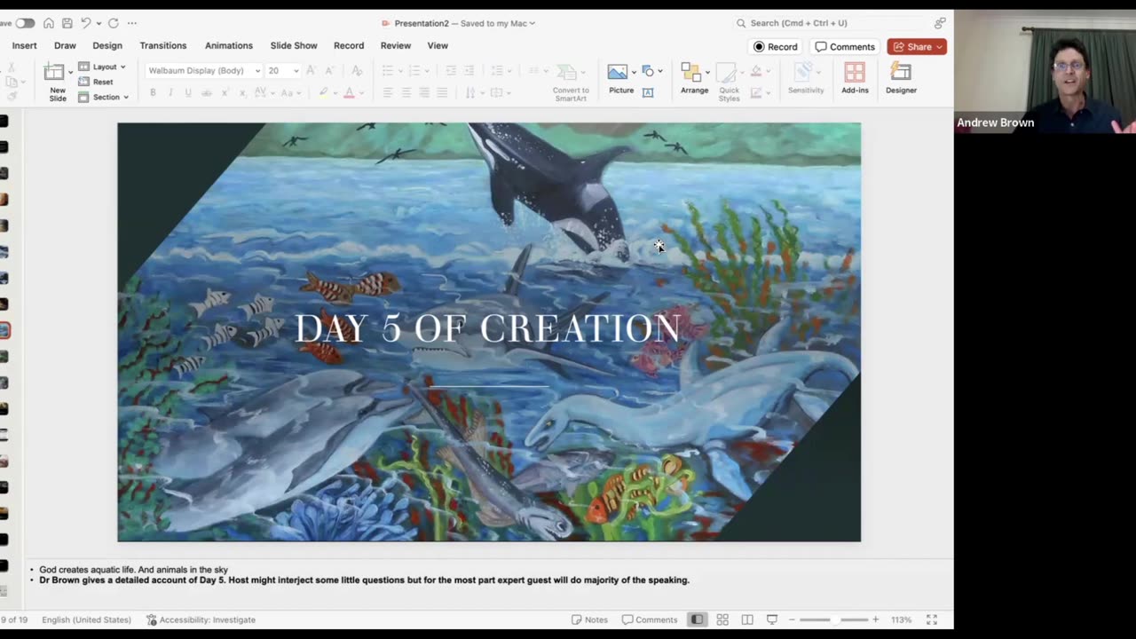Open the Home icon in title bar
Screen dimensions: 1136x639
(49, 23)
